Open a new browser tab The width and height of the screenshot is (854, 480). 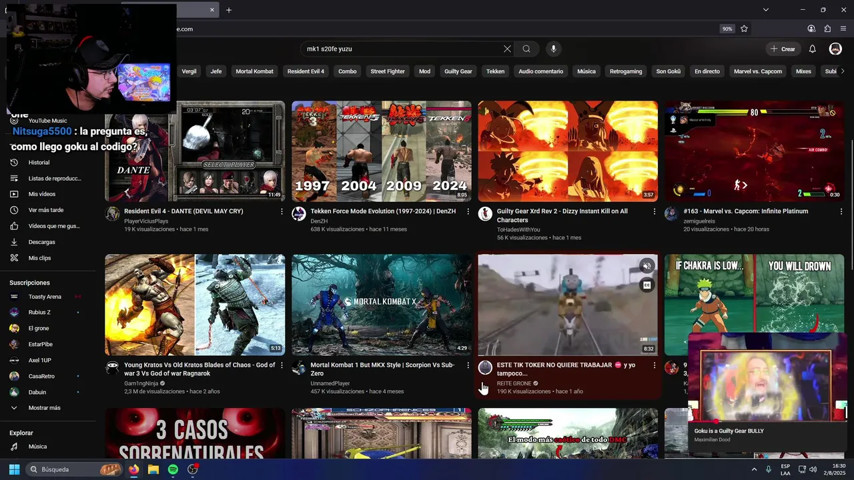229,10
